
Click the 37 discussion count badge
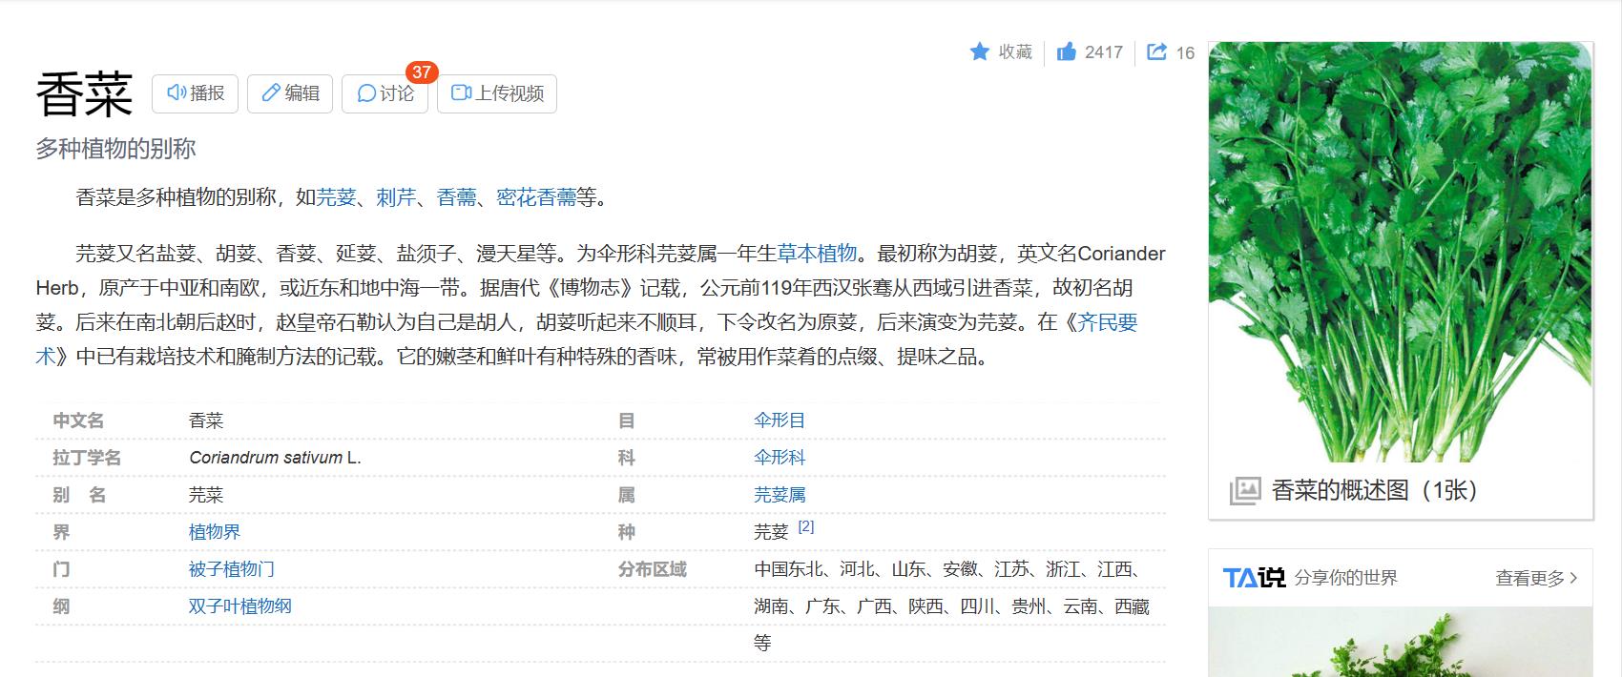pos(422,72)
